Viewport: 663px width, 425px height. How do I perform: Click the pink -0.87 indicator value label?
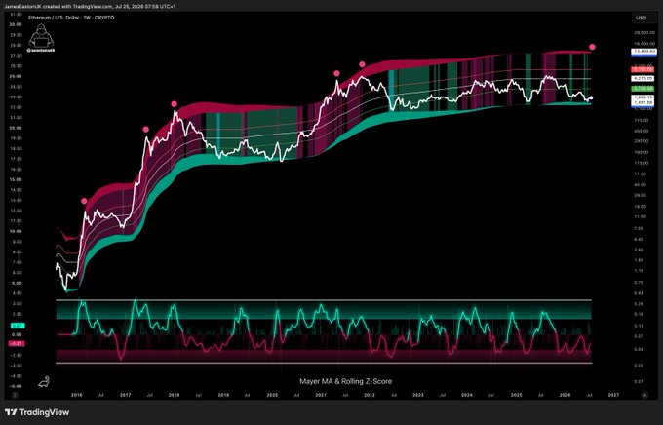pos(17,344)
